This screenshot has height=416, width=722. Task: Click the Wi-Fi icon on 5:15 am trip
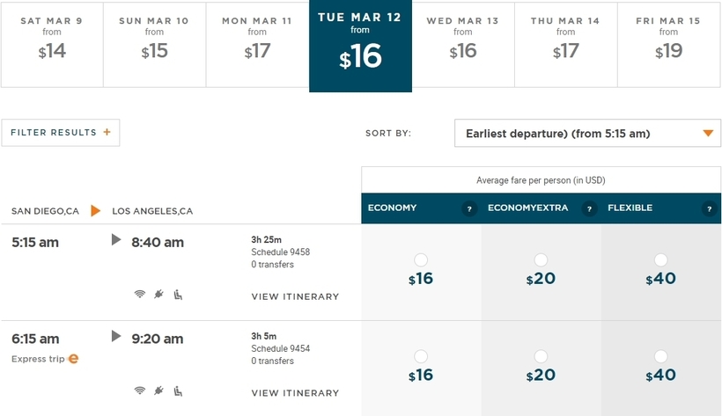pos(139,294)
